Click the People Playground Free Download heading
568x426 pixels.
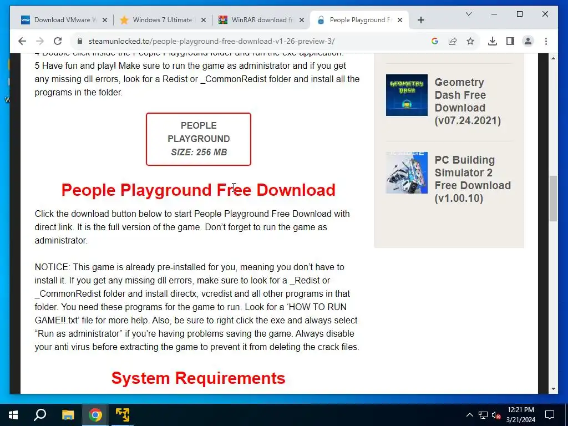coord(198,190)
